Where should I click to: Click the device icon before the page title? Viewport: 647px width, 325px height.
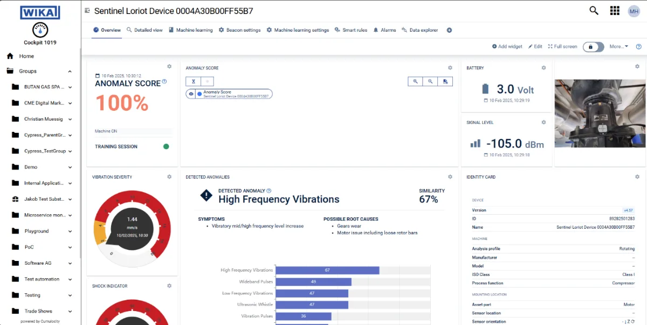[x=87, y=11]
